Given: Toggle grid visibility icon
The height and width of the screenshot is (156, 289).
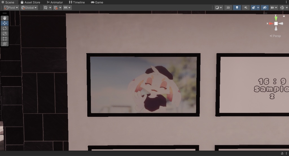Looking at the screenshot, I should 45,8.
